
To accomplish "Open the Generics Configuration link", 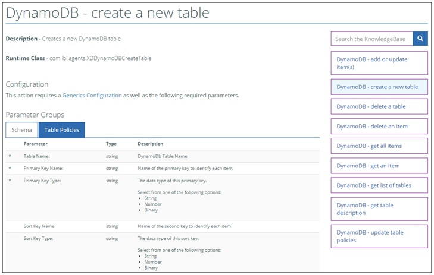I will (x=92, y=95).
